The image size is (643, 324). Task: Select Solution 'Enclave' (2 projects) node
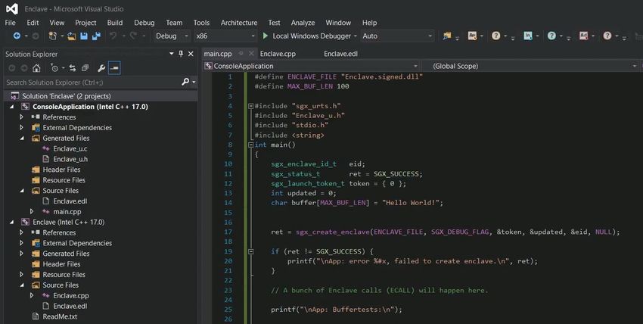(66, 96)
